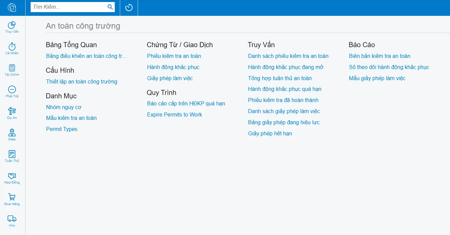This screenshot has width=450, height=235.
Task: Open the Dự Án sidebar workspace
Action: pos(12,113)
